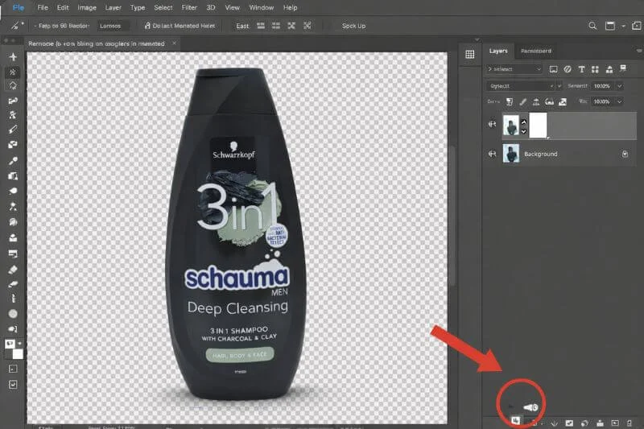Click the group folder icon at panel bottom
This screenshot has height=429, width=644.
[600, 423]
